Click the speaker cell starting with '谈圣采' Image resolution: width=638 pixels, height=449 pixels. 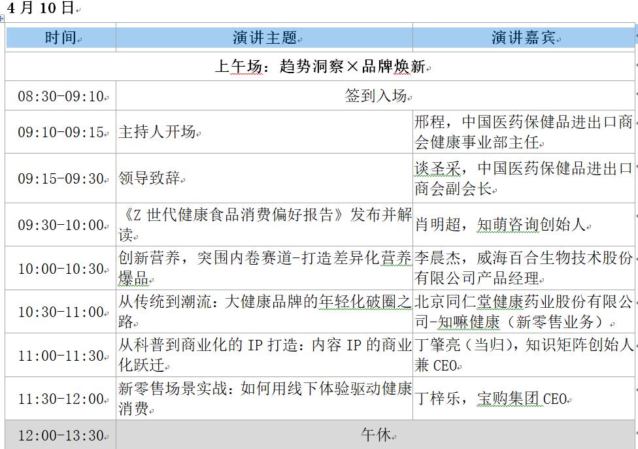[524, 178]
